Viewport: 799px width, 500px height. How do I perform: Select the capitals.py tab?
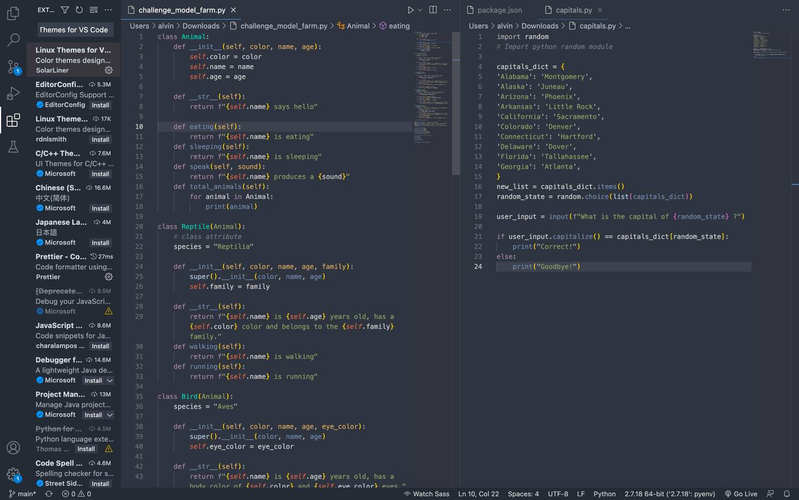coord(573,10)
